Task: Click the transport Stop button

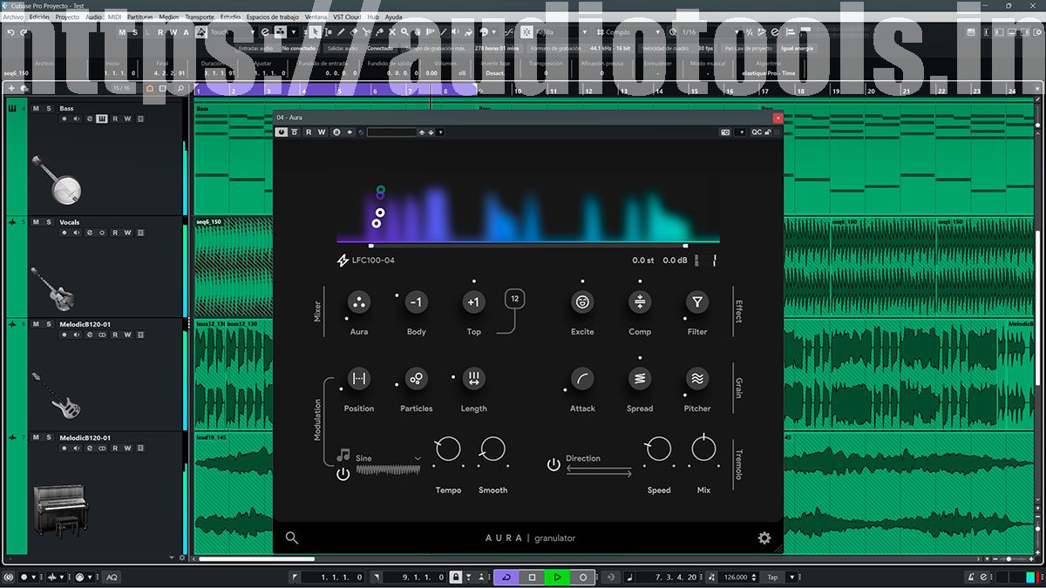Action: pyautogui.click(x=532, y=577)
